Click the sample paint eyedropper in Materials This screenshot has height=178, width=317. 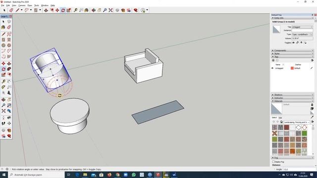(x=312, y=117)
